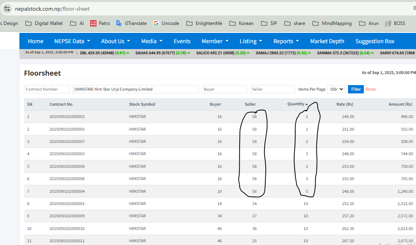The image size is (416, 245).
Task: Click the Quantity column sort arrow
Action: [306, 104]
